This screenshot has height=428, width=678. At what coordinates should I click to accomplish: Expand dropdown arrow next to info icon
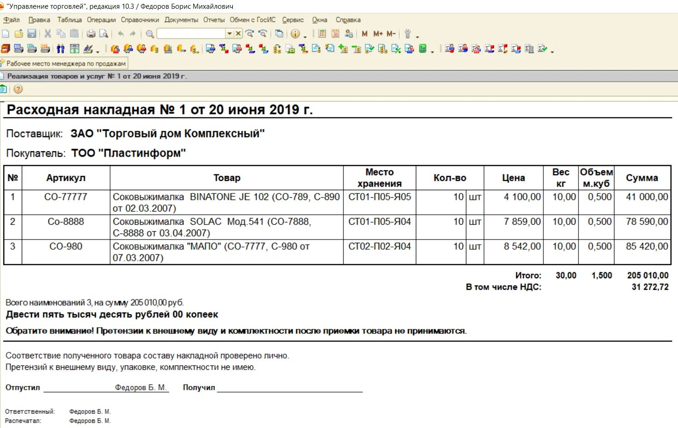pos(305,37)
